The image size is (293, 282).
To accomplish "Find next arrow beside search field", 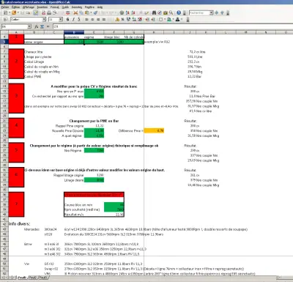I will click(216, 12).
